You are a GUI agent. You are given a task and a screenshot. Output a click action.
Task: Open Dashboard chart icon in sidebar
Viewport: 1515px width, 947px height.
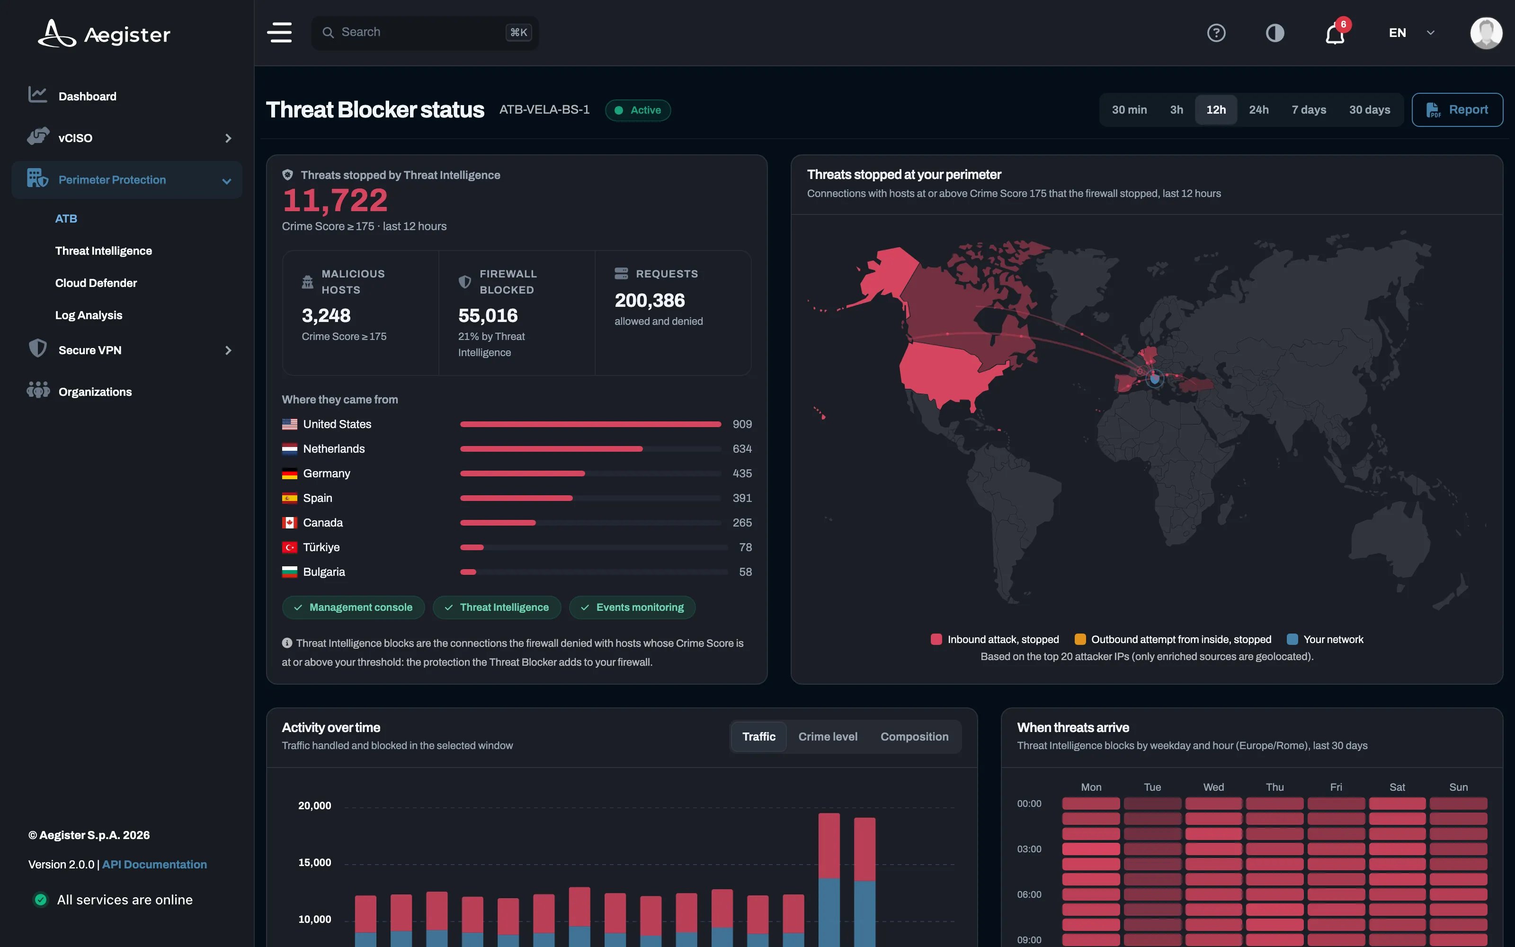click(37, 95)
